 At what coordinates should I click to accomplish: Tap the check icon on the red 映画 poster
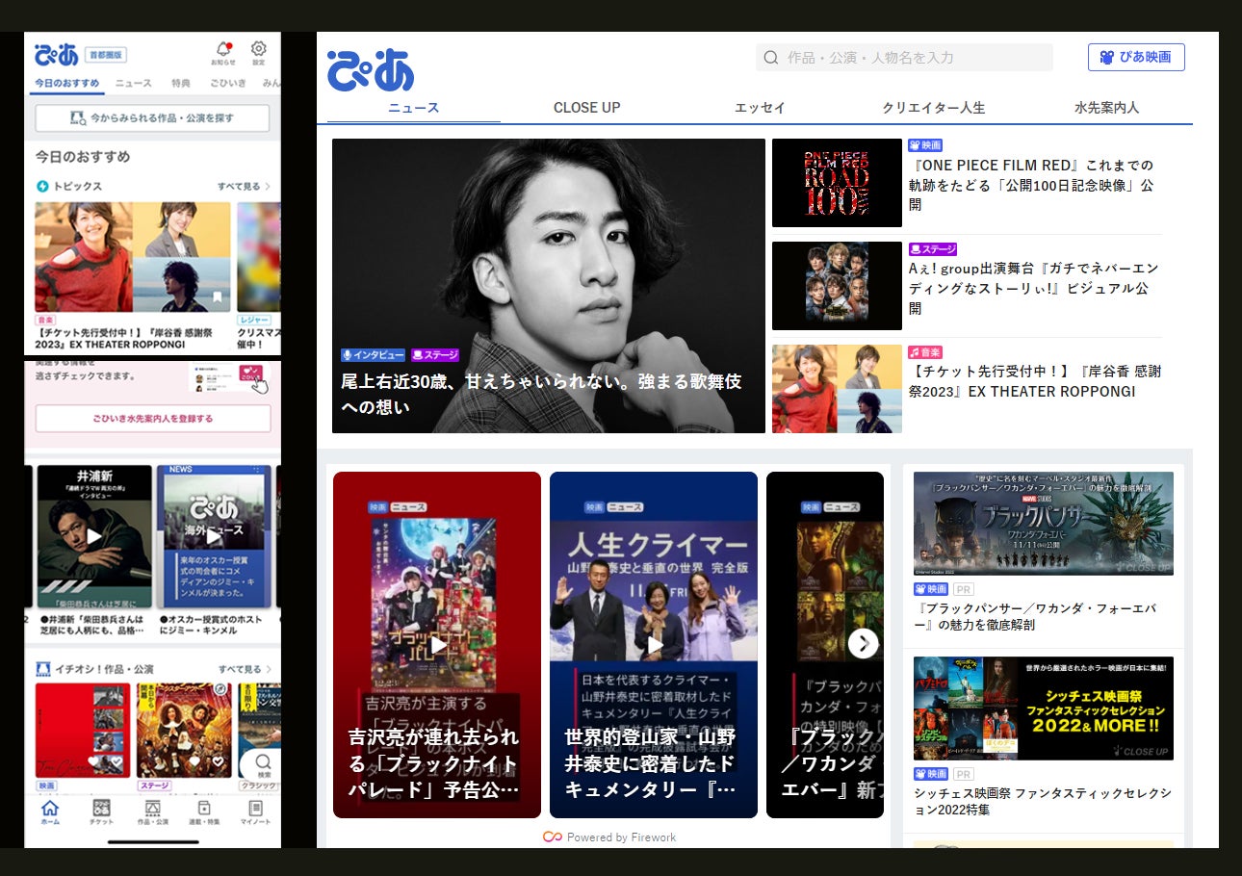(116, 761)
